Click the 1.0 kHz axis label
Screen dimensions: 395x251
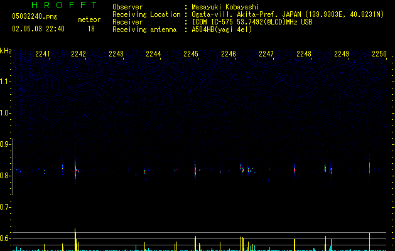click(5, 113)
